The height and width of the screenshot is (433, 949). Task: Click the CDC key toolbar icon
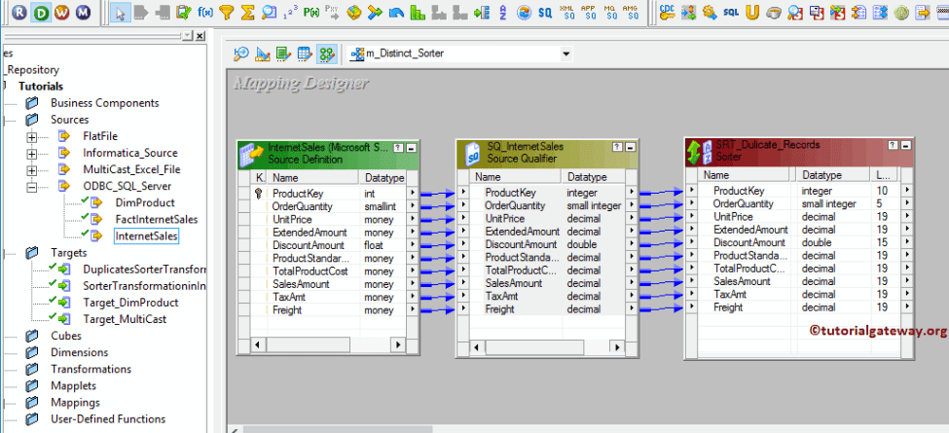(x=668, y=12)
